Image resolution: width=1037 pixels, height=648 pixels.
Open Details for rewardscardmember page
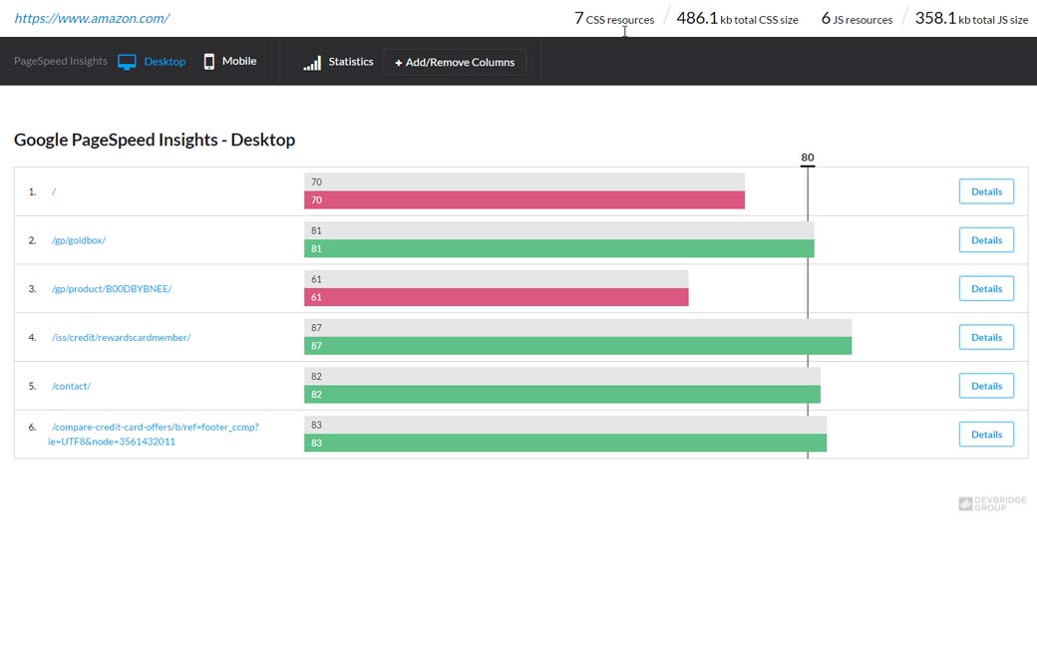pyautogui.click(x=986, y=337)
